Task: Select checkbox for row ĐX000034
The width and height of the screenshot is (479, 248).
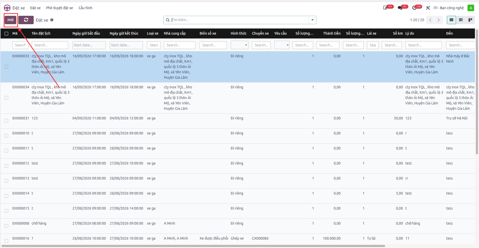Action: tap(6, 98)
